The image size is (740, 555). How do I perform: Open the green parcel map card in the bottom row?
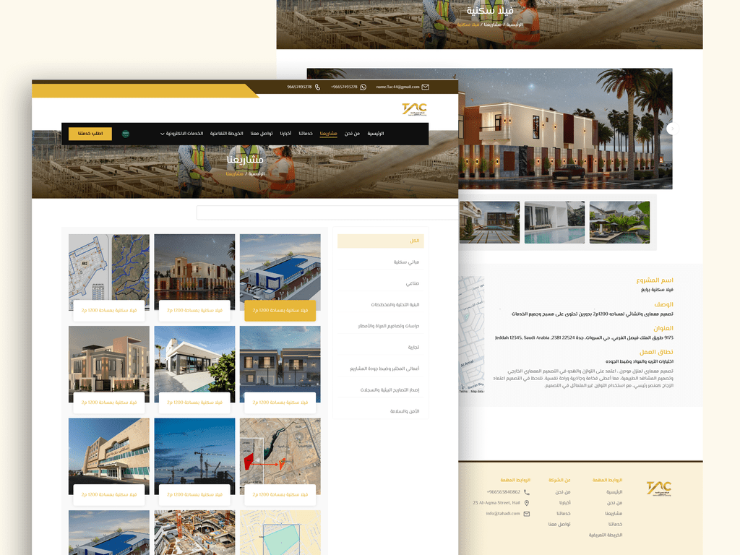[x=280, y=533]
